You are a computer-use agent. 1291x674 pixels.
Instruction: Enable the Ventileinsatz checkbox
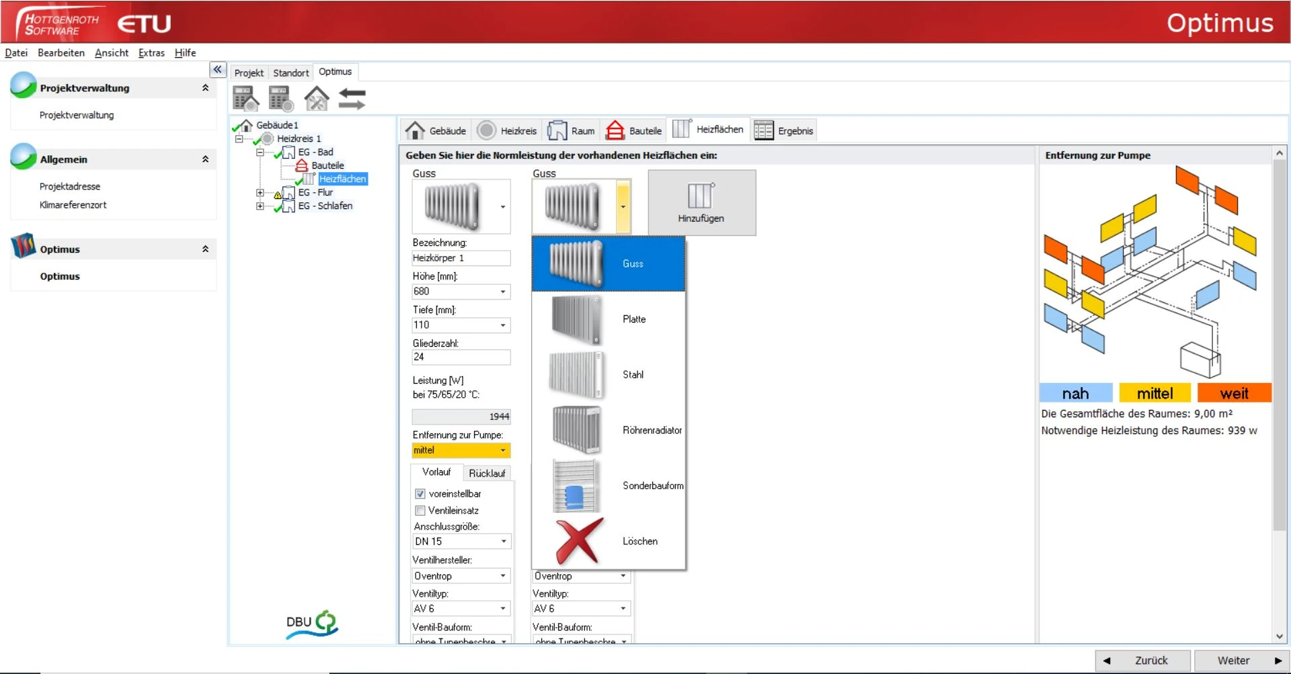[420, 511]
